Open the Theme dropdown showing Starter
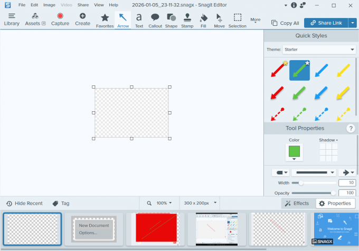Viewport: 359px width, 251px height. tap(319, 50)
